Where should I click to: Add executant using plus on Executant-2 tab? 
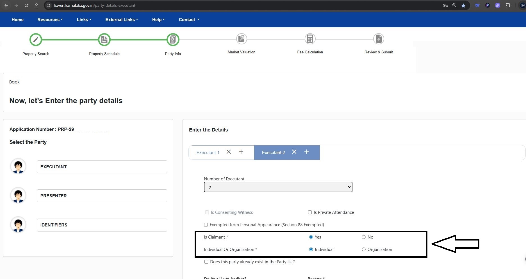click(306, 152)
